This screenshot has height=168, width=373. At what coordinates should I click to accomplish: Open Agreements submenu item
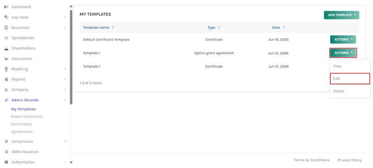click(21, 132)
